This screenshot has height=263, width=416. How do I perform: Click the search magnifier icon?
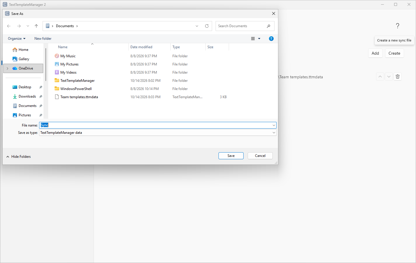tap(268, 26)
